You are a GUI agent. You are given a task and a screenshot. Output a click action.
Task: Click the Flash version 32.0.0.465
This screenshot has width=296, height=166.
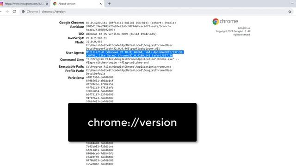point(94,42)
